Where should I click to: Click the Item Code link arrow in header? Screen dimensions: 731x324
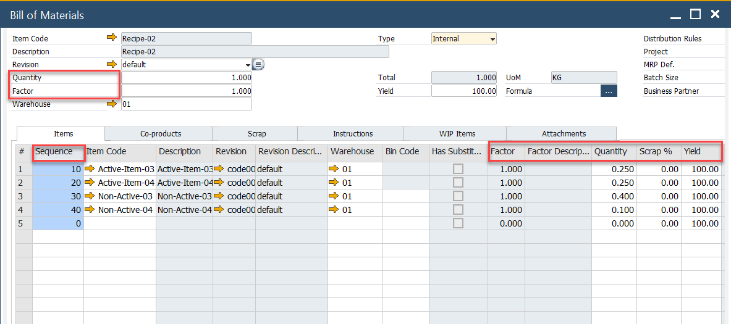pos(111,38)
